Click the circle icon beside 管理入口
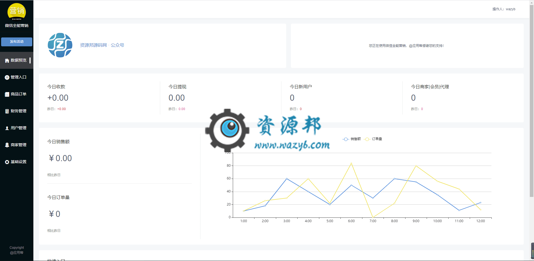 tap(7, 77)
